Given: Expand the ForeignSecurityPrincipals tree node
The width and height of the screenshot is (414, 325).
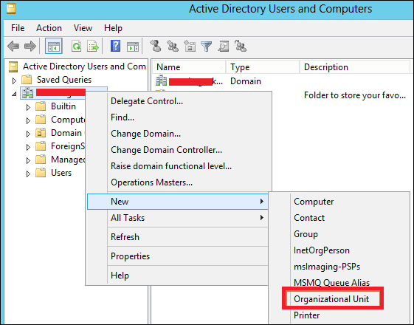Looking at the screenshot, I should 28,147.
